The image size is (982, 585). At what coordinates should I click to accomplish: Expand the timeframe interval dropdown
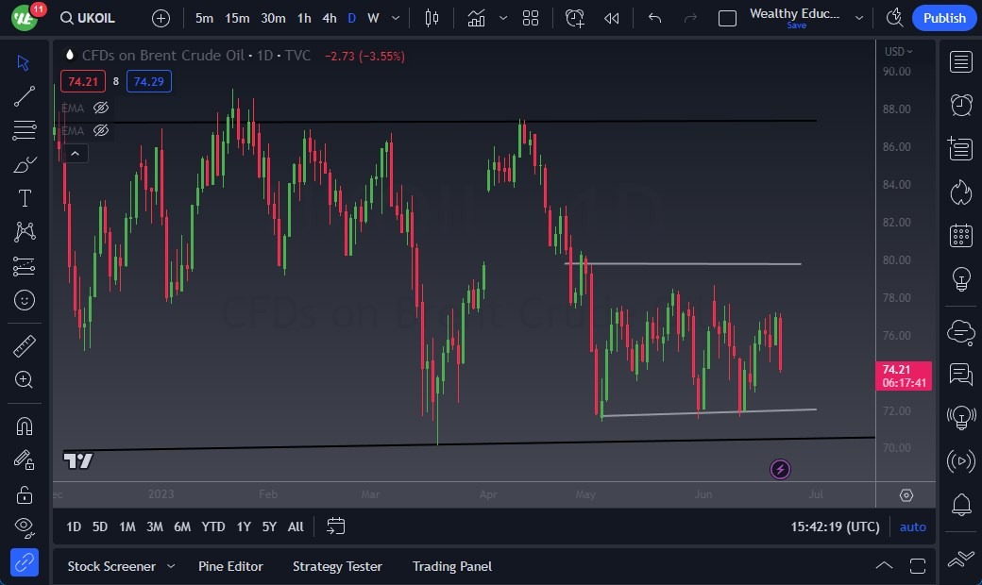click(395, 18)
